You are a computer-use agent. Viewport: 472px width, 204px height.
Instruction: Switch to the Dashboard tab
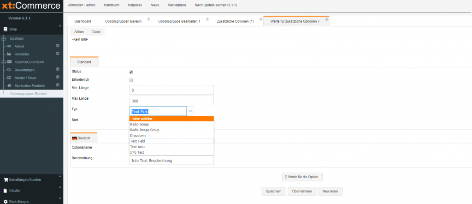tap(83, 22)
